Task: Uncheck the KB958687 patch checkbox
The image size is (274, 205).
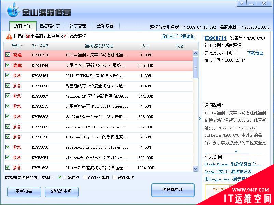Action: 8,96
